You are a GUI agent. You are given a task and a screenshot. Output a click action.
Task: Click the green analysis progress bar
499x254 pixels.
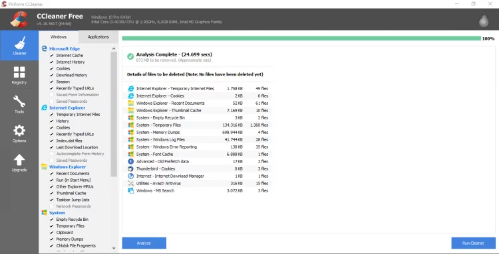click(x=301, y=38)
